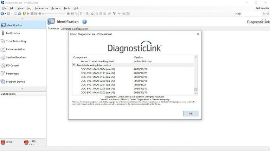Select the DDC-SVC-MAN-0191 (en-US) row
The height and width of the screenshot is (151, 270).
(x=133, y=73)
